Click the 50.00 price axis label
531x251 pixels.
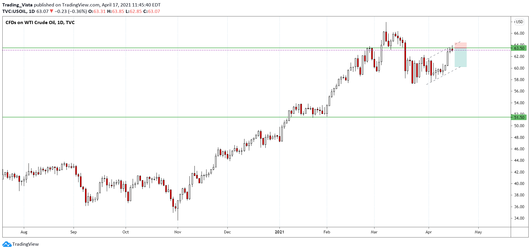click(x=519, y=126)
